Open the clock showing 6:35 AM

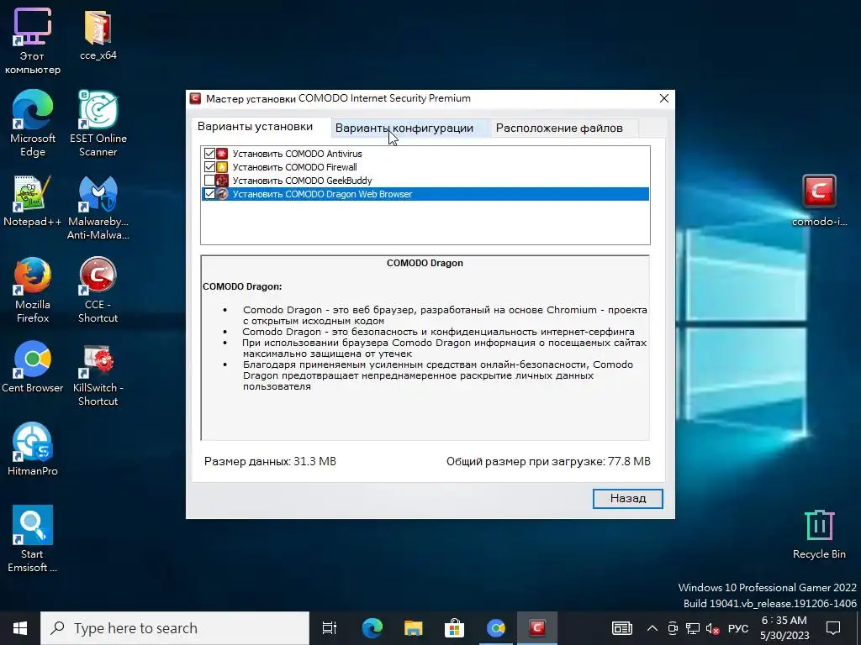pyautogui.click(x=784, y=628)
